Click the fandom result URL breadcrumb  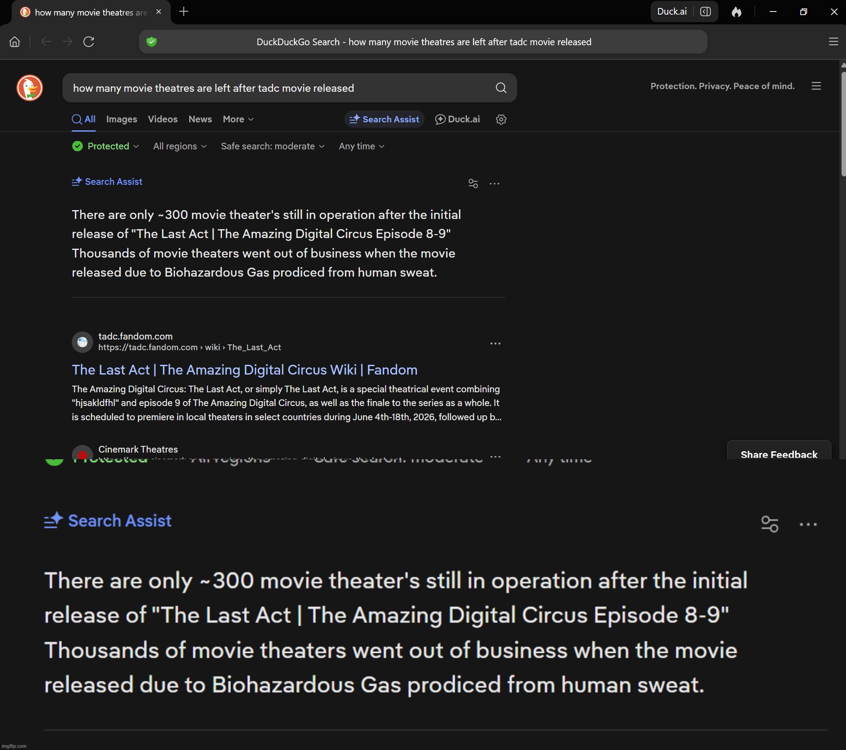pos(190,348)
